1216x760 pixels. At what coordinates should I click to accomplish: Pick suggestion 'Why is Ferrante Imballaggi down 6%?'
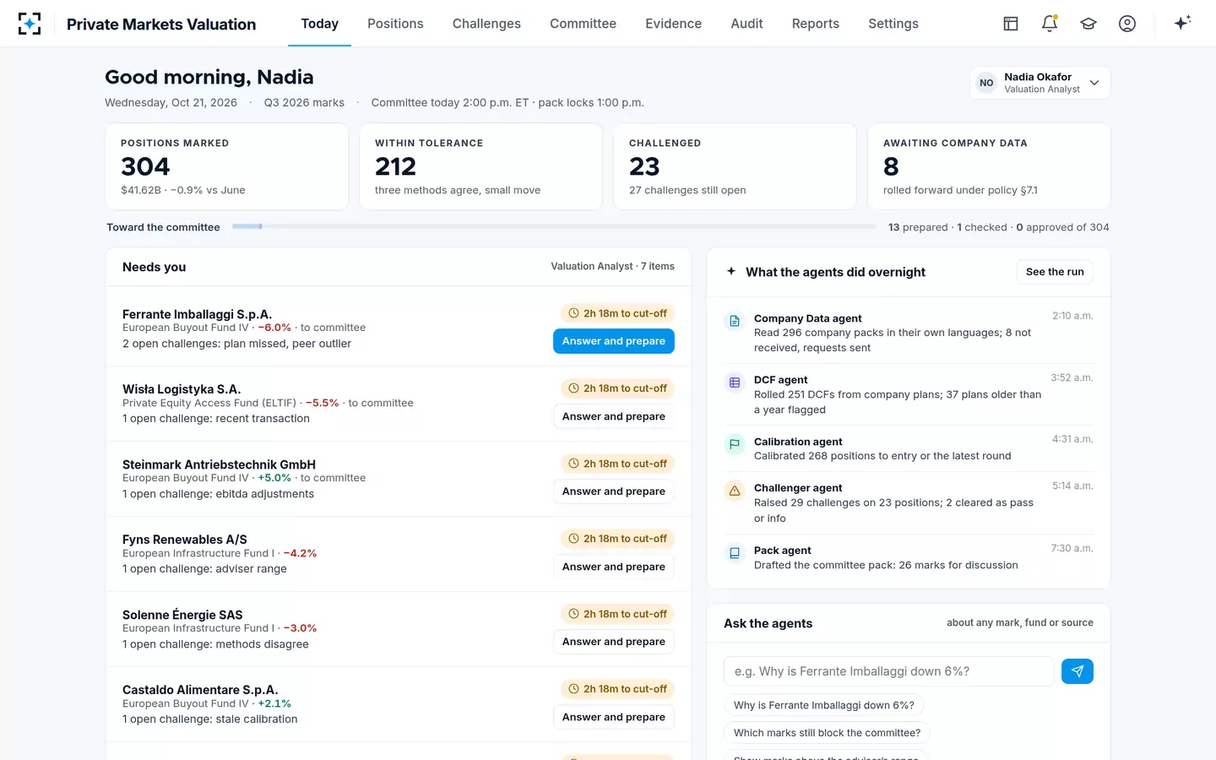coord(824,705)
